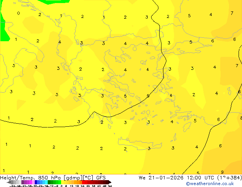Click the 'GFS' model label in title
This screenshot has height=187, width=242.
click(x=101, y=178)
